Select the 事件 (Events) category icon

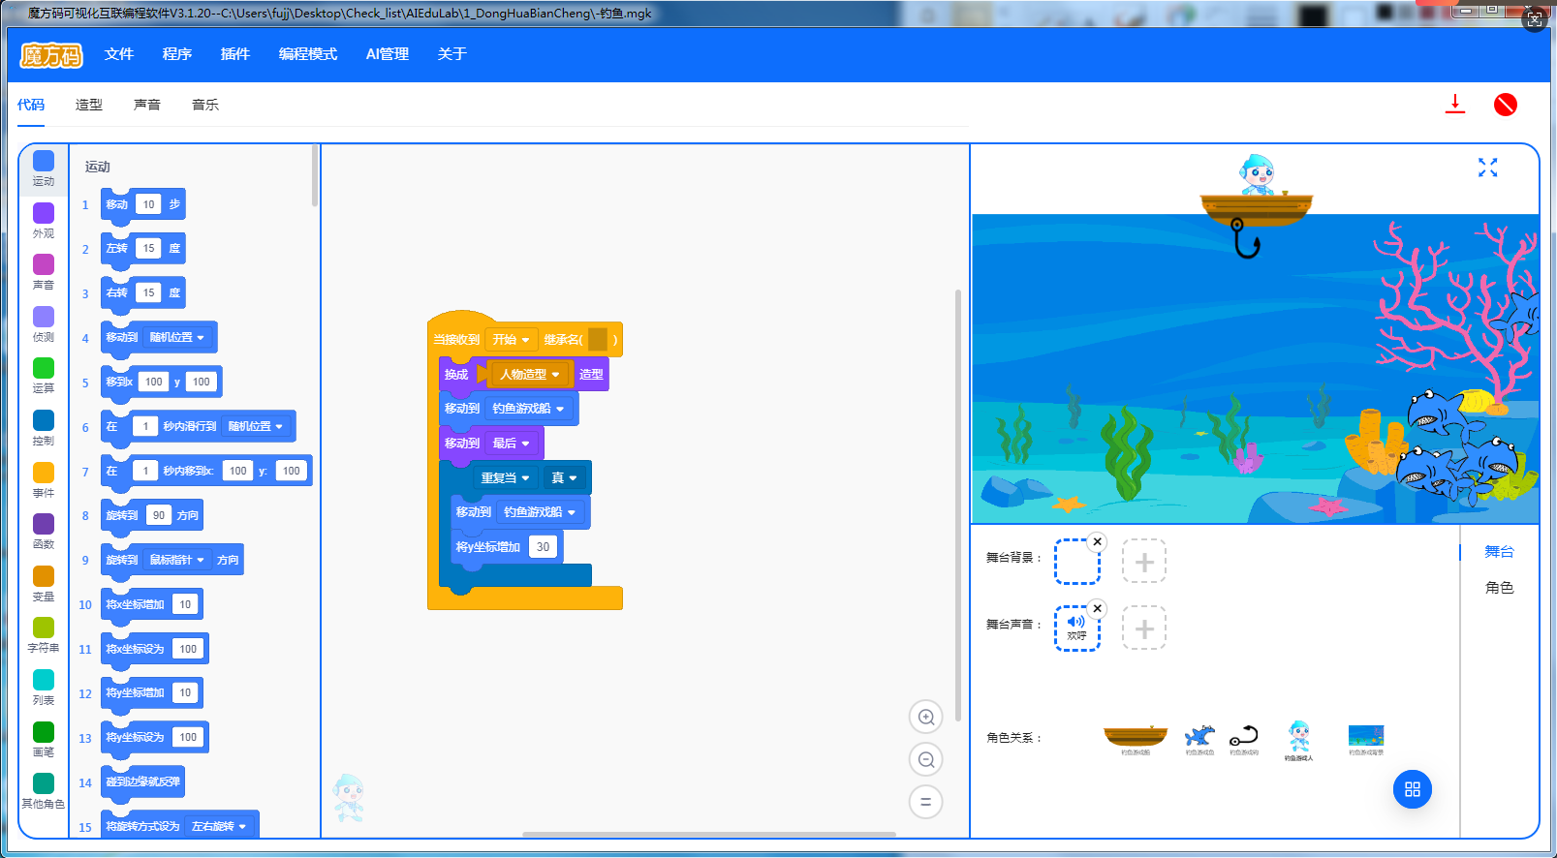point(44,473)
